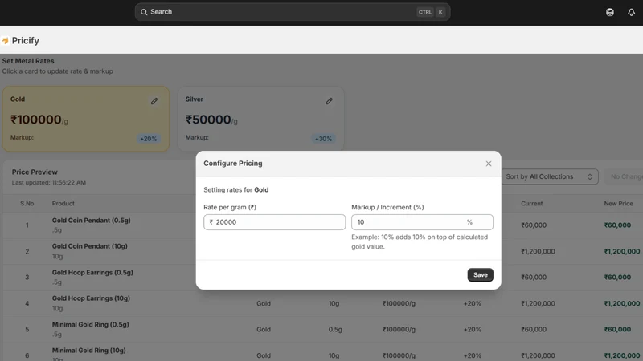Open Sort by All Collections dropdown
Screen dimensions: 643x361
point(550,176)
